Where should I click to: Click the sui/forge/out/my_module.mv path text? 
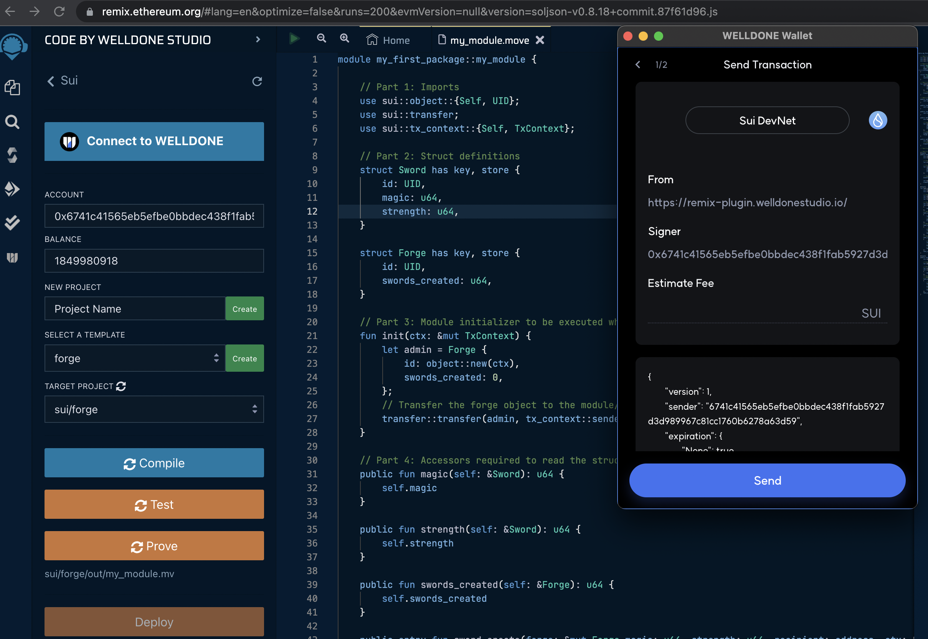(109, 574)
